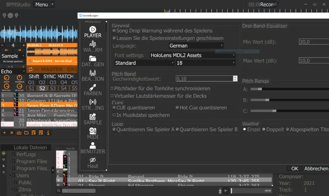The height and width of the screenshot is (196, 329).
Task: Open the font dropdown HoloLens MDL2 Assets
Action: click(192, 55)
